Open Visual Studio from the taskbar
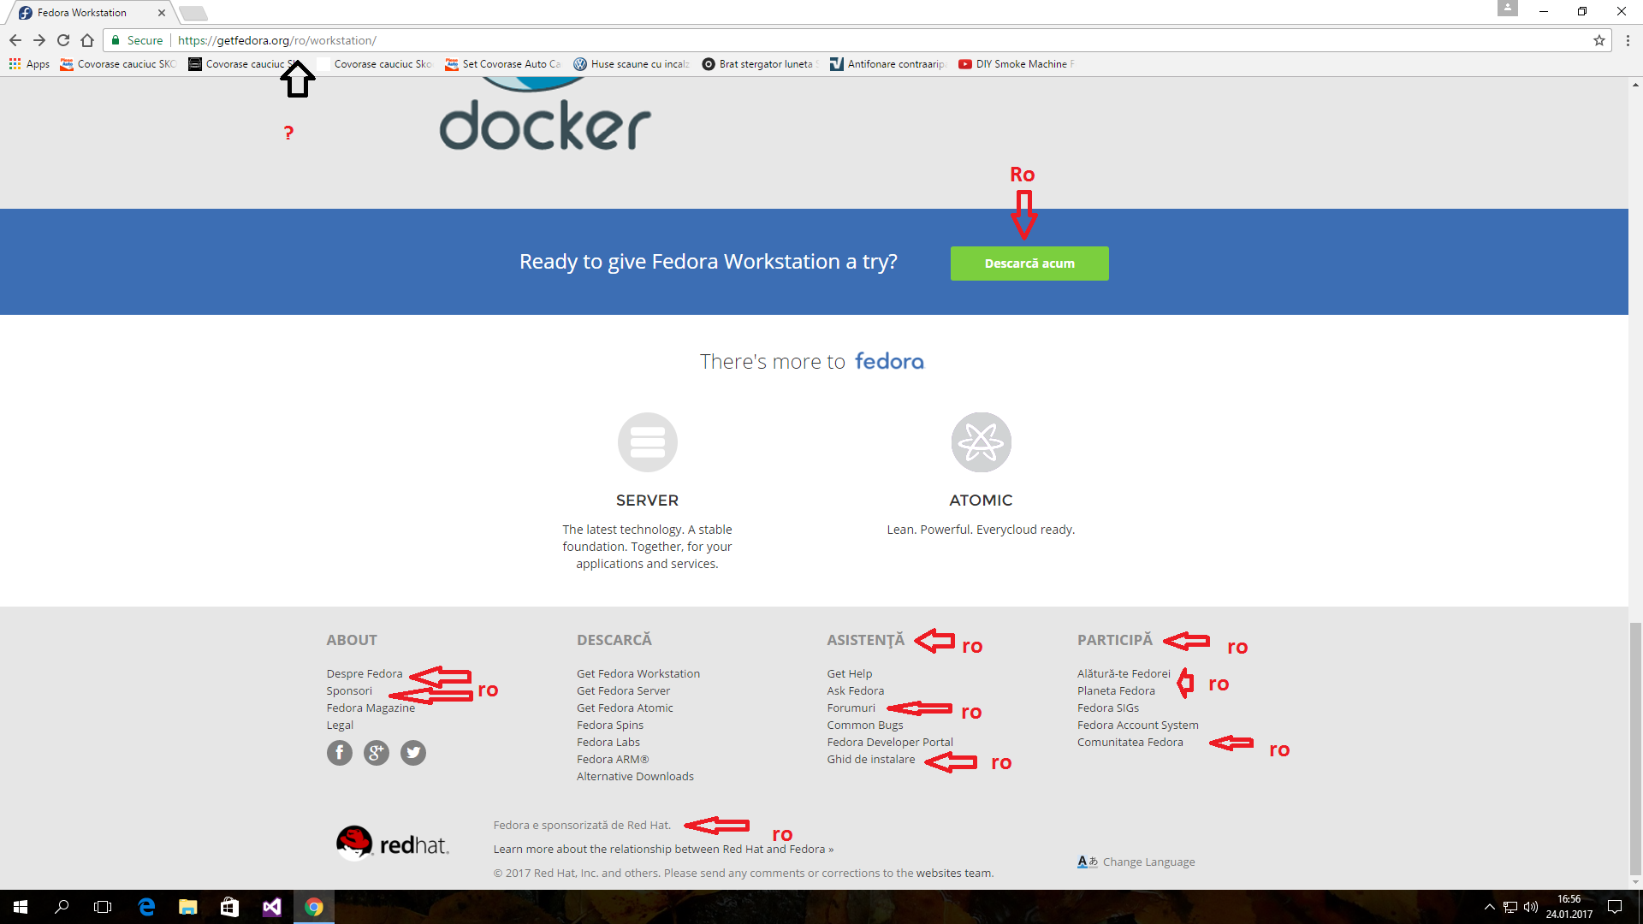Image resolution: width=1643 pixels, height=924 pixels. pyautogui.click(x=271, y=907)
